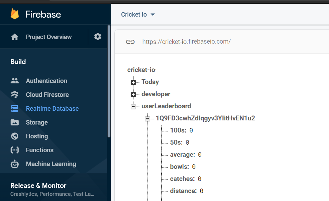Screen dimensions: 329x201
Task: Click the Functions brackets icon
Action: coord(15,150)
